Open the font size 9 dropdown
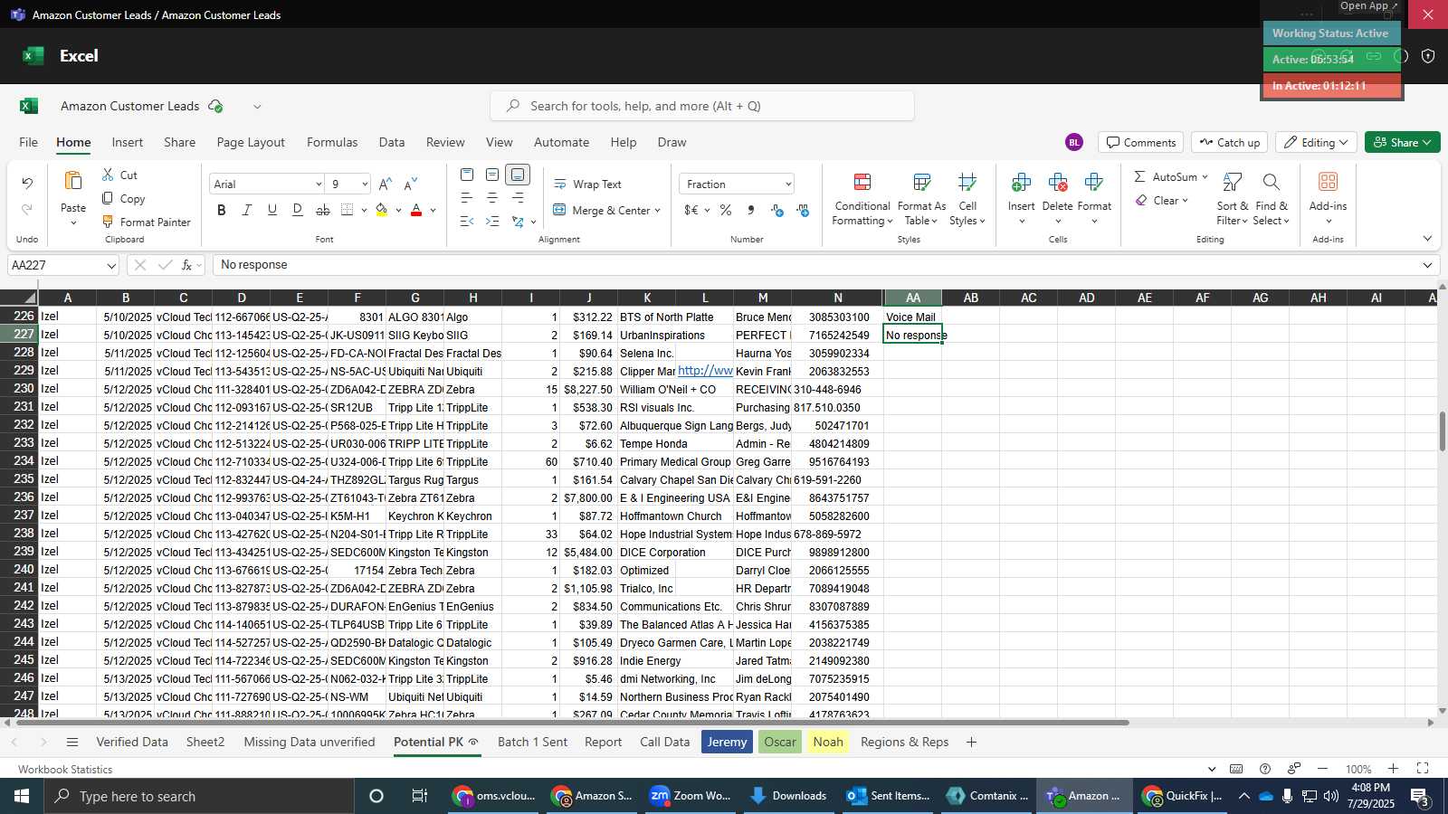This screenshot has width=1448, height=814. tap(365, 185)
